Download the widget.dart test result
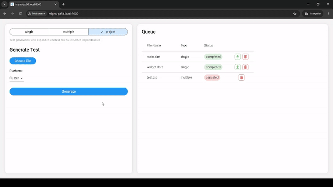 (237, 67)
